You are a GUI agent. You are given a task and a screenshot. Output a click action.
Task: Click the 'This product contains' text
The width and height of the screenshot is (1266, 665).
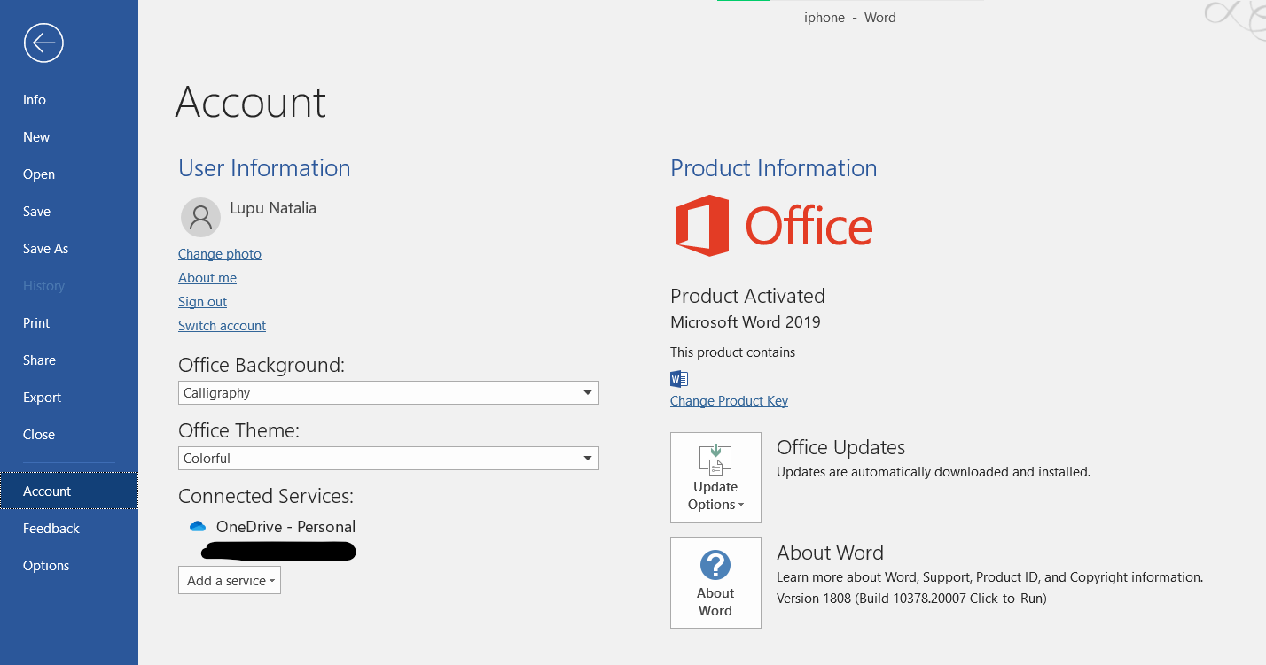732,352
